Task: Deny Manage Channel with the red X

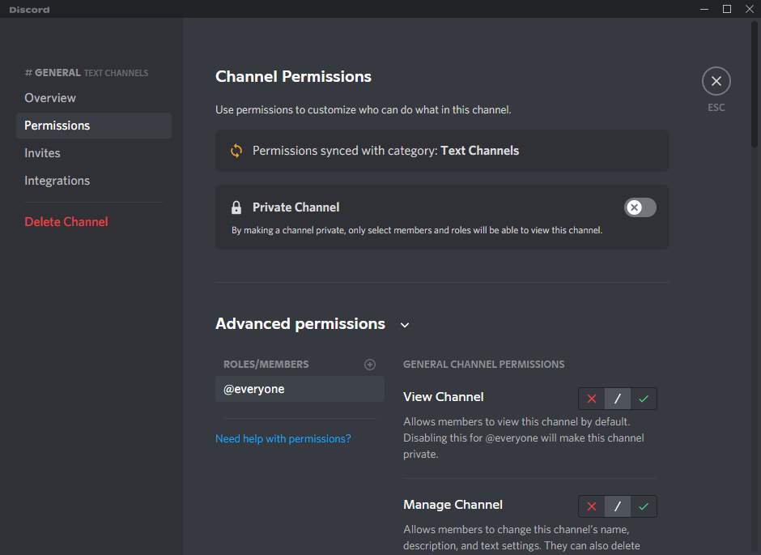Action: pos(591,506)
